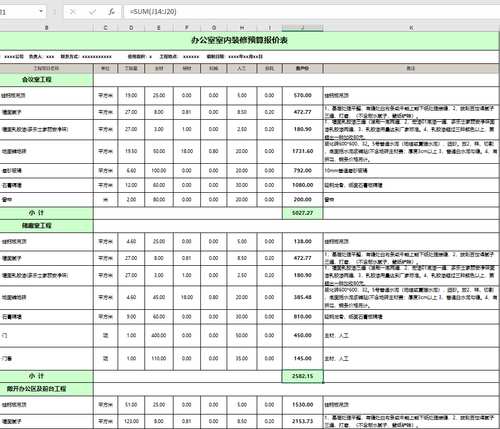Click the 工程项目名称 header cell
This screenshot has width=500, height=429.
pos(47,69)
